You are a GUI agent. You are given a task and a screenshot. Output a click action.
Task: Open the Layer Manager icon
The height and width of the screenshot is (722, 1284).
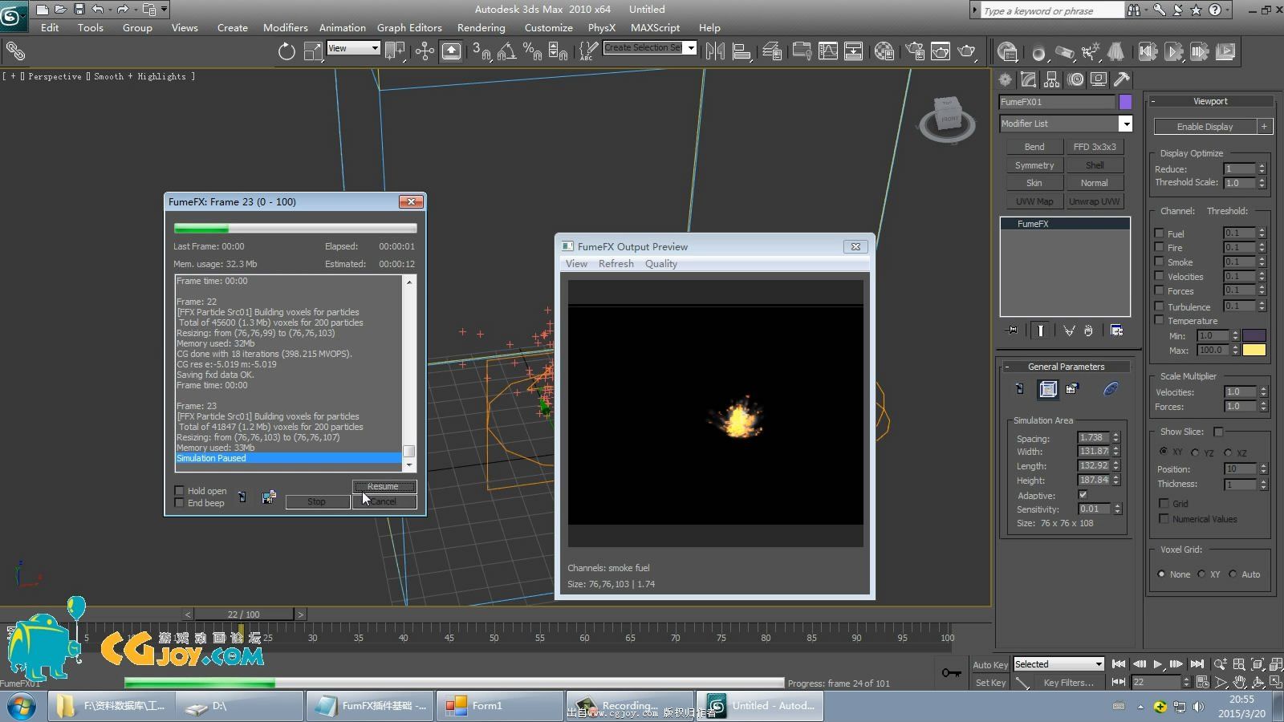tap(772, 52)
